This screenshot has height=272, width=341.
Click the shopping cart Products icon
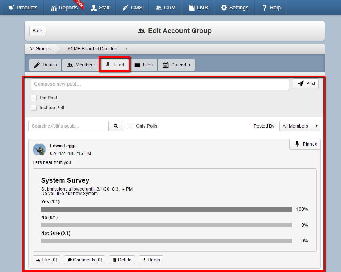coord(11,8)
